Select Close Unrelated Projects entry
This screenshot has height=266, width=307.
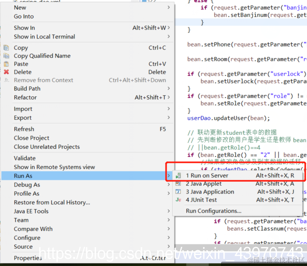click(x=87, y=147)
